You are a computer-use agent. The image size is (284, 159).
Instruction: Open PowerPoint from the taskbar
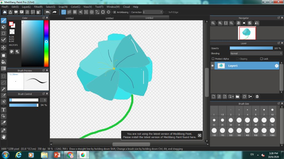[57, 155]
